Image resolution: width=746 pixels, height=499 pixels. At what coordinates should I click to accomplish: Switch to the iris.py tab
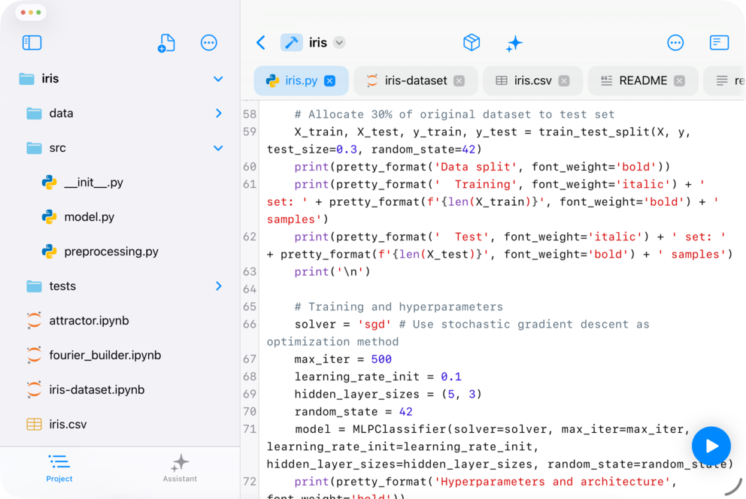(301, 81)
